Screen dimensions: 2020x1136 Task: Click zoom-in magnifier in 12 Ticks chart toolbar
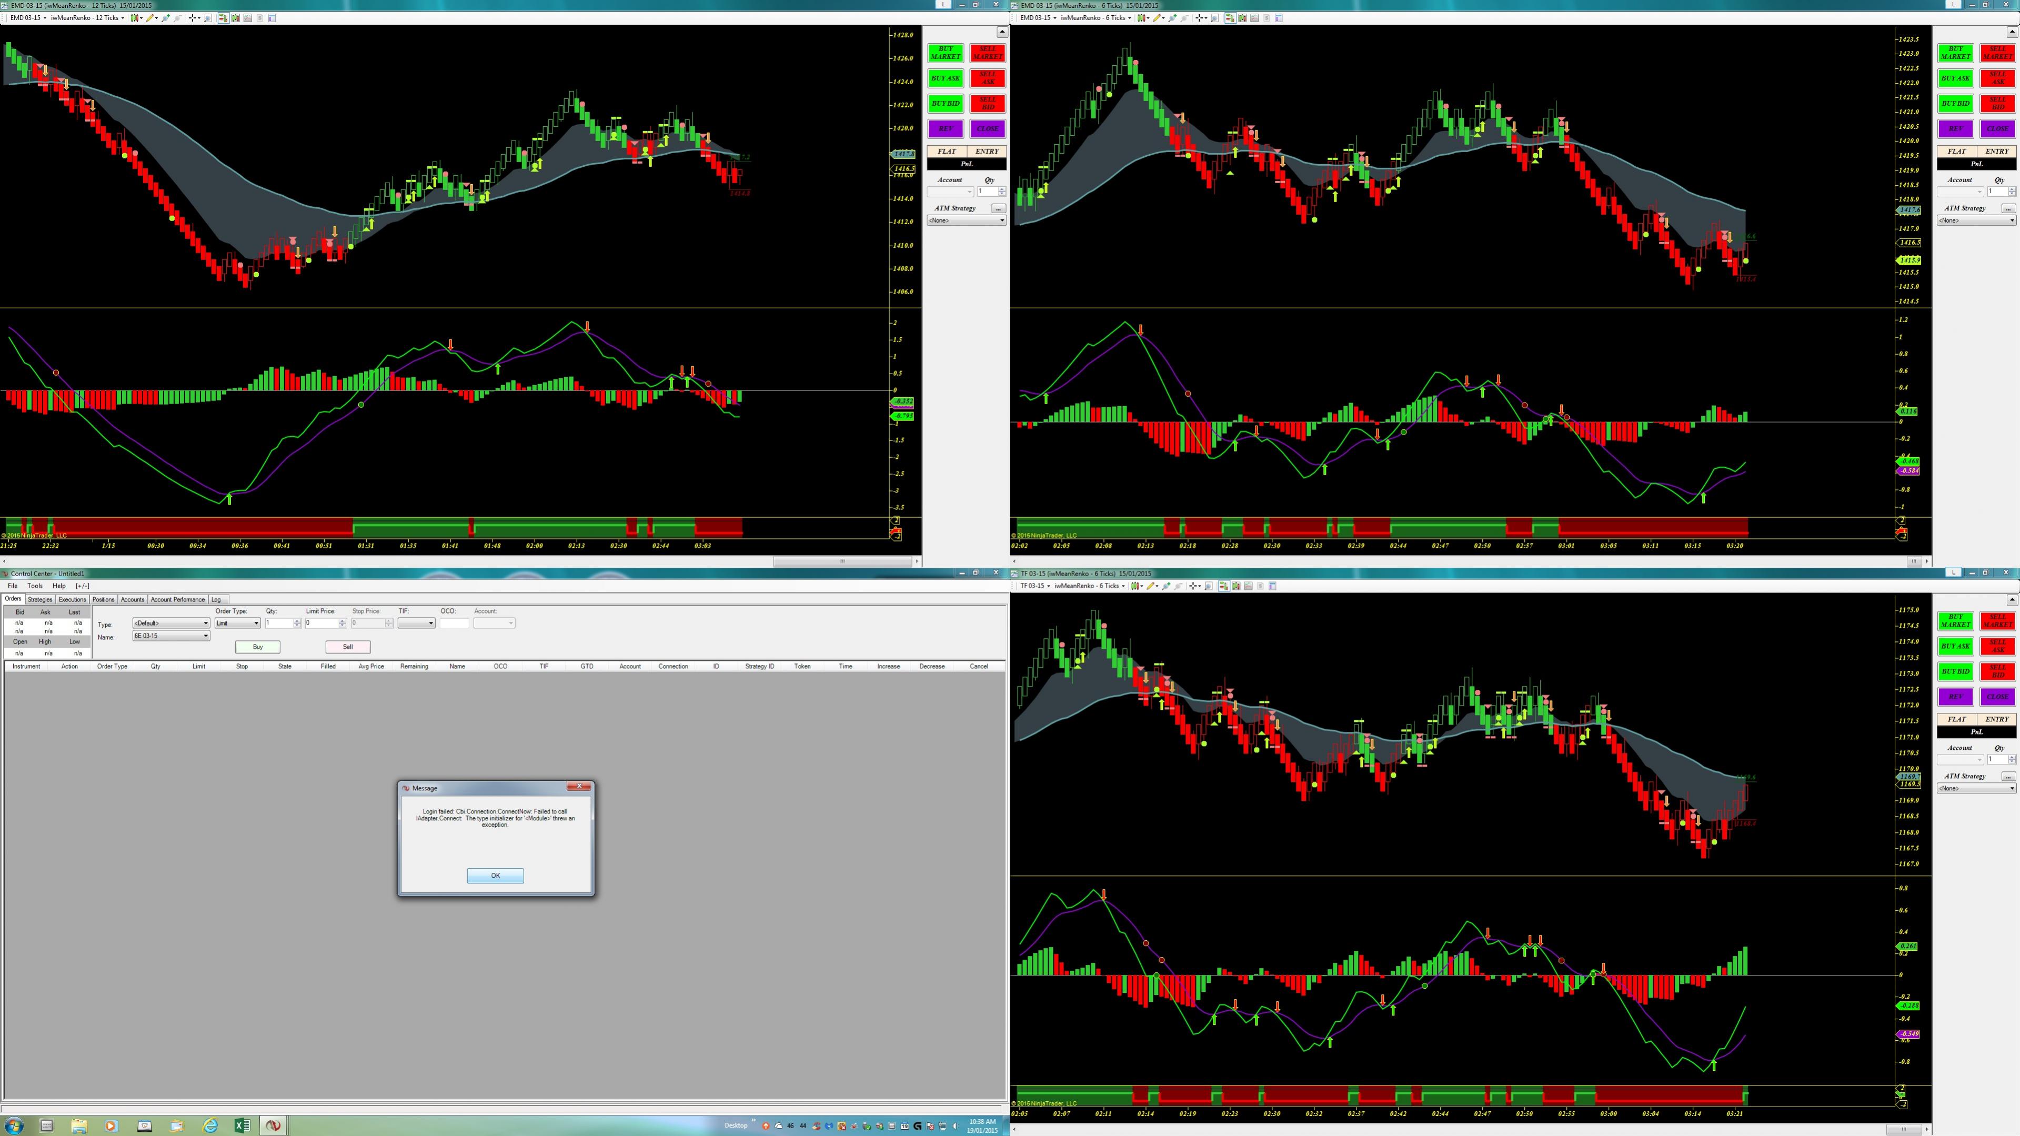click(165, 18)
